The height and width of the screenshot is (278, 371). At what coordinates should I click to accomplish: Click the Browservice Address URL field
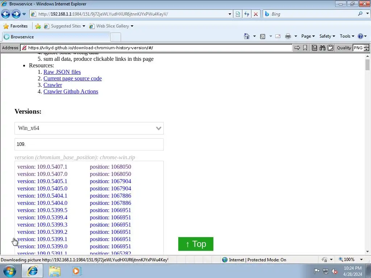(x=156, y=48)
